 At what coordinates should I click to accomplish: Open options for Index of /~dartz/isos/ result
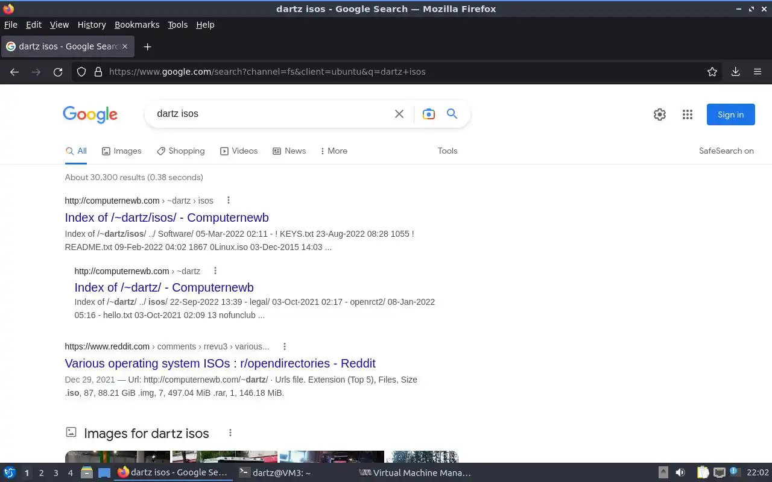[228, 200]
